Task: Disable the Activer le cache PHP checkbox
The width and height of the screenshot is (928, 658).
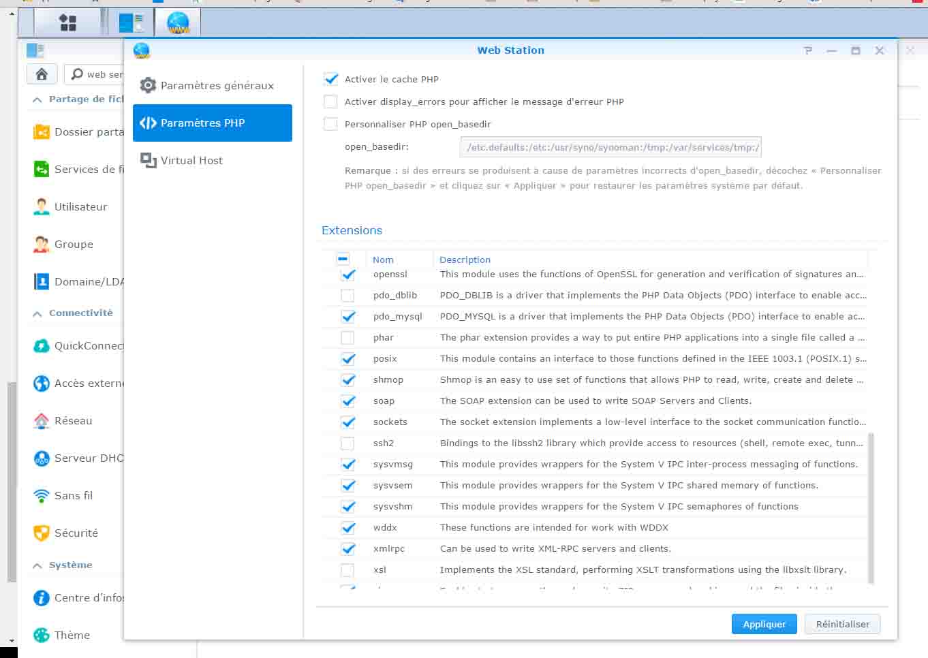Action: pyautogui.click(x=331, y=79)
